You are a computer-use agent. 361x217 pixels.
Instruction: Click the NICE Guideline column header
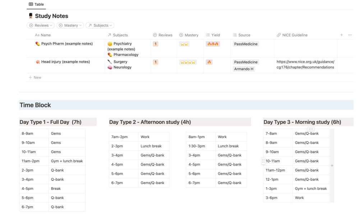[x=292, y=35]
